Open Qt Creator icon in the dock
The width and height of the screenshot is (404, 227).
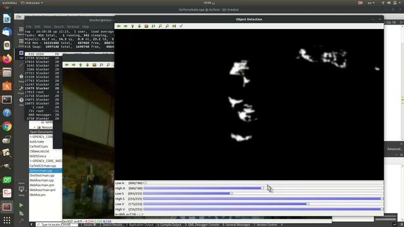click(x=7, y=180)
